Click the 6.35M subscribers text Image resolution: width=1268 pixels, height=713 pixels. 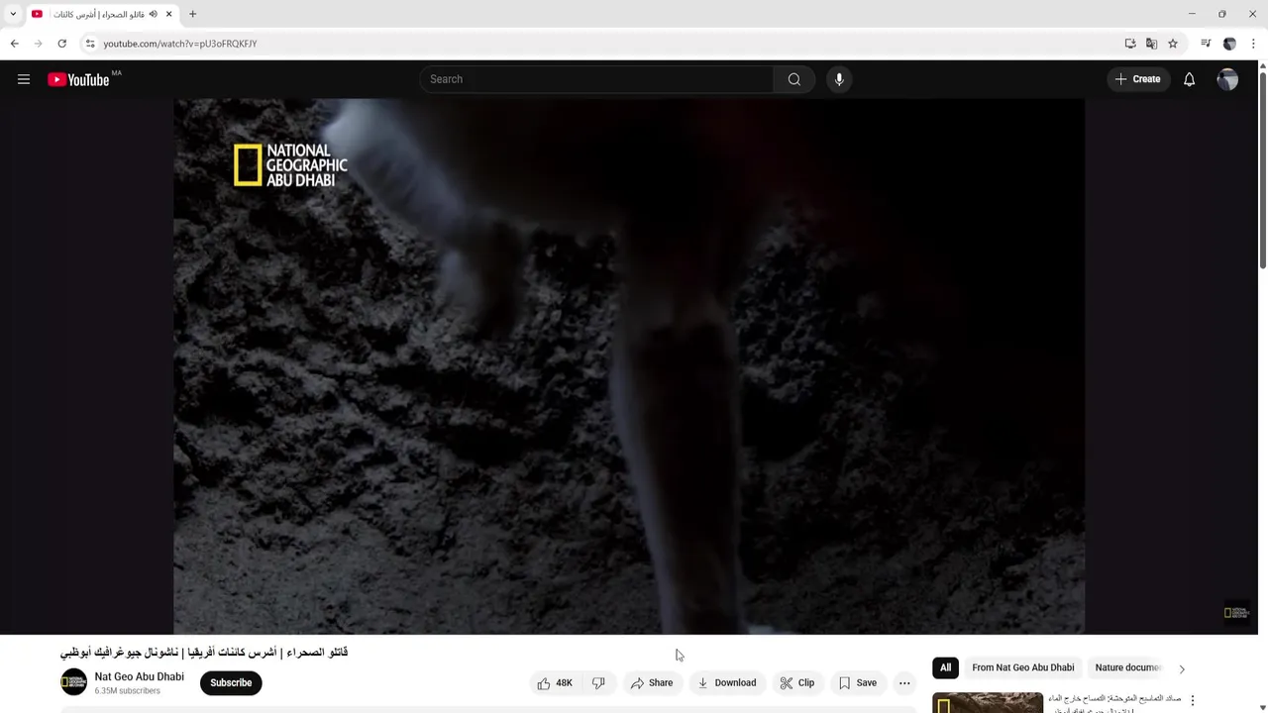coord(127,691)
